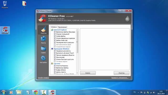This screenshot has width=168, height=95.
Task: Toggle Кэш эскизов checkbox
Action: point(55,57)
